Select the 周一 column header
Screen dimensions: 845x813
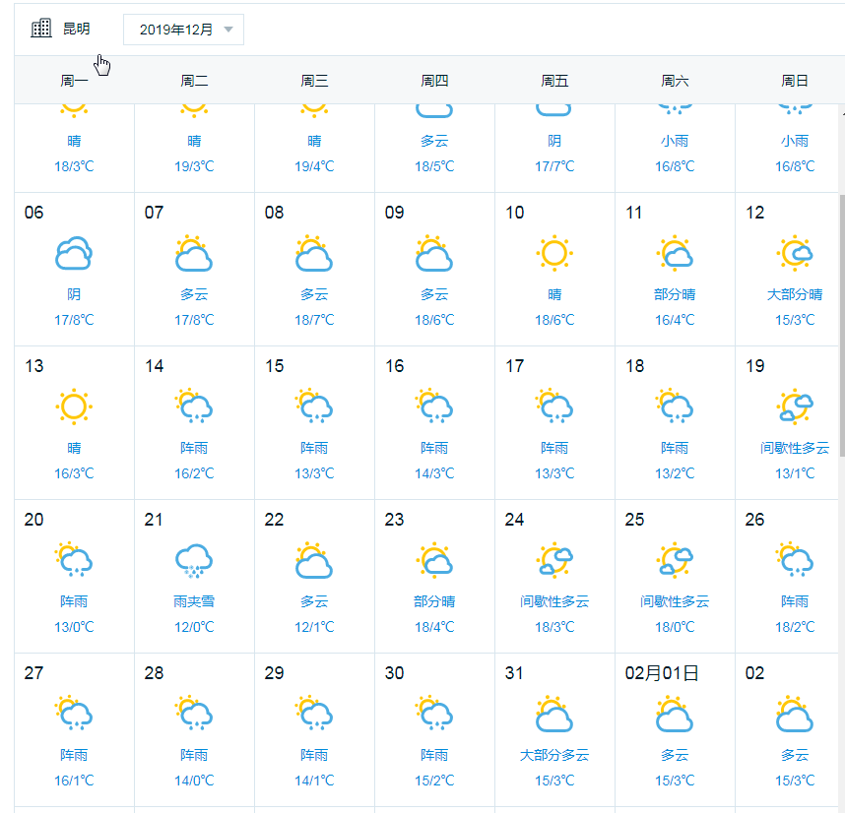point(74,81)
